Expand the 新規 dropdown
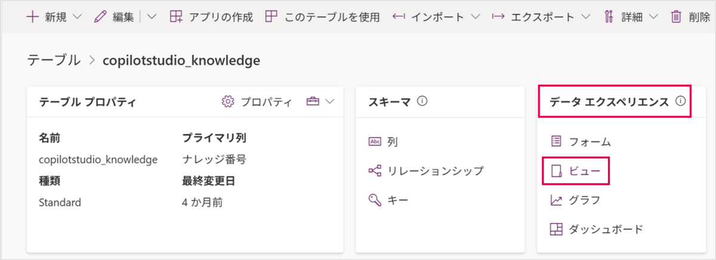Image resolution: width=716 pixels, height=260 pixels. 76,17
